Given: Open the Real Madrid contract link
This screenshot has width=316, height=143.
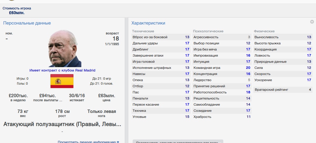Looking at the screenshot, I should (62, 70).
